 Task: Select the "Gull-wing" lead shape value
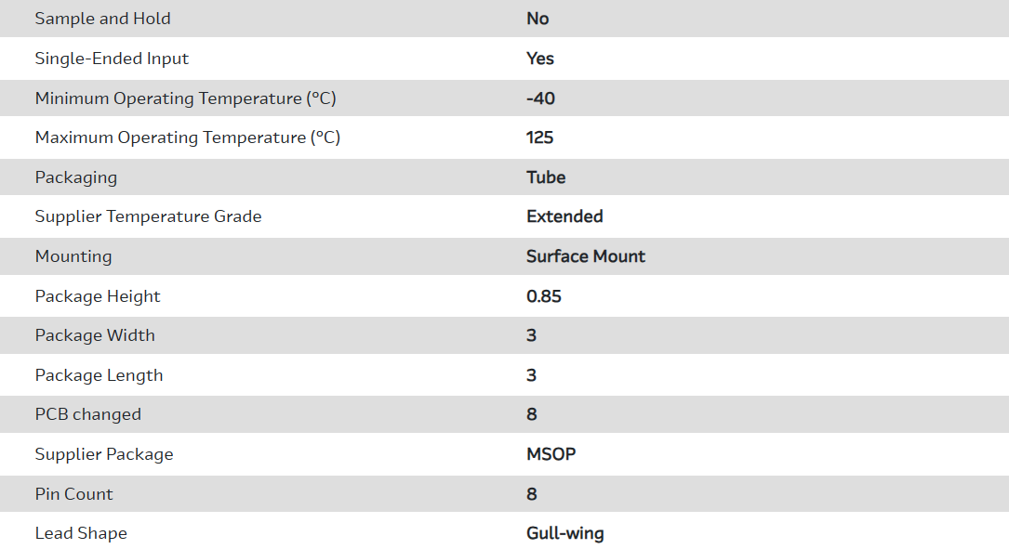pos(564,533)
